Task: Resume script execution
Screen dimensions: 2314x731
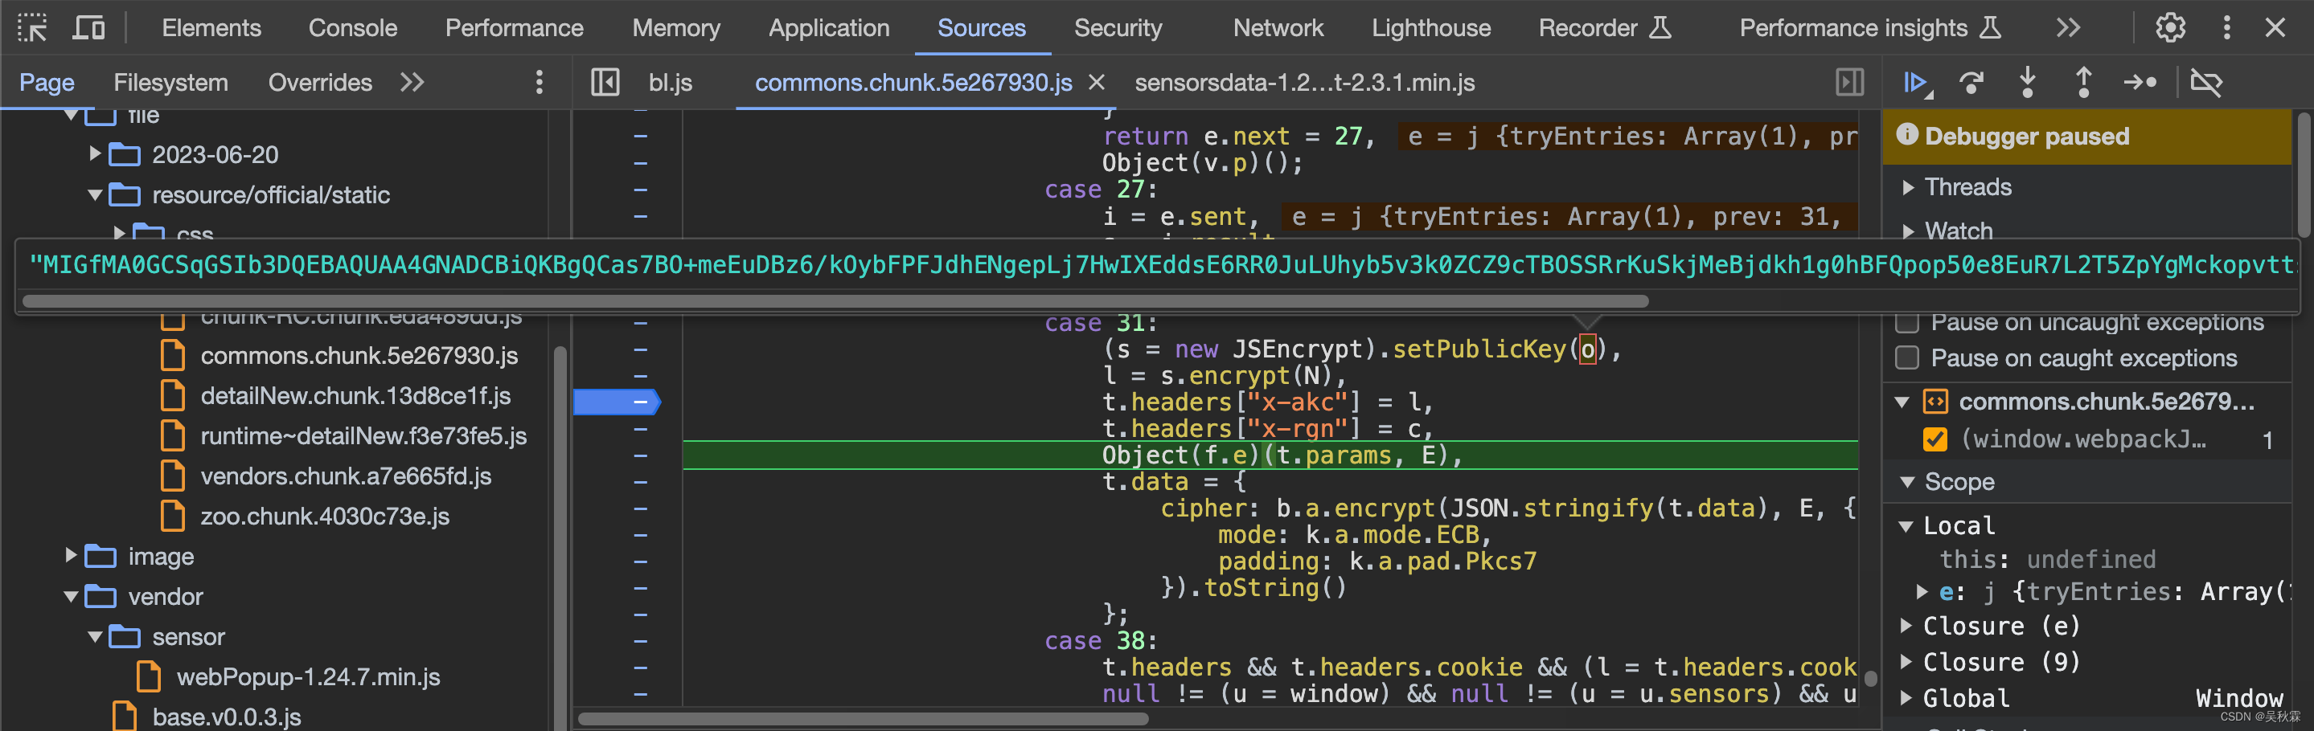Action: tap(1916, 83)
